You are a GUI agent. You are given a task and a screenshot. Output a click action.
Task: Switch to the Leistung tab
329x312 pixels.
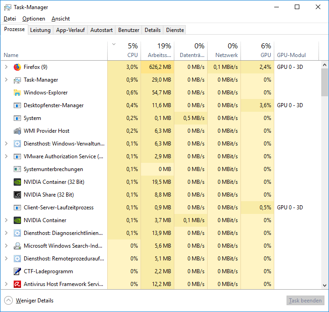tap(40, 30)
